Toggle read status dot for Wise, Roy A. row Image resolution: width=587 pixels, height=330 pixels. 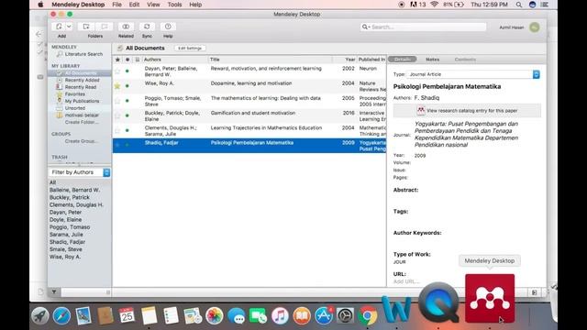click(127, 86)
